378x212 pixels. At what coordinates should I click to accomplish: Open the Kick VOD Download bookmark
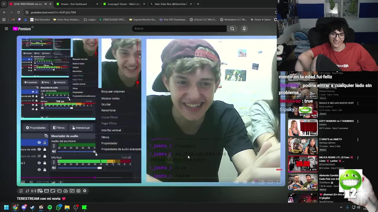click(x=173, y=20)
